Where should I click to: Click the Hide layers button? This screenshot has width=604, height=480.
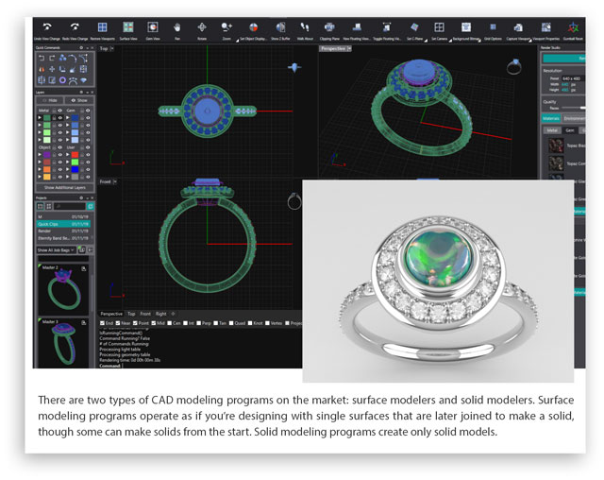50,100
